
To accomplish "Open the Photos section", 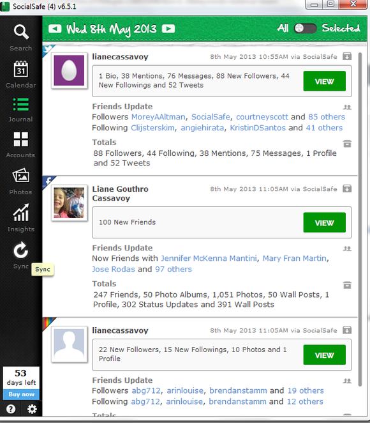I will coord(21,181).
